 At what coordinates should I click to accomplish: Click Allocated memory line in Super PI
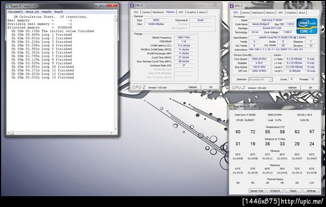point(40,28)
